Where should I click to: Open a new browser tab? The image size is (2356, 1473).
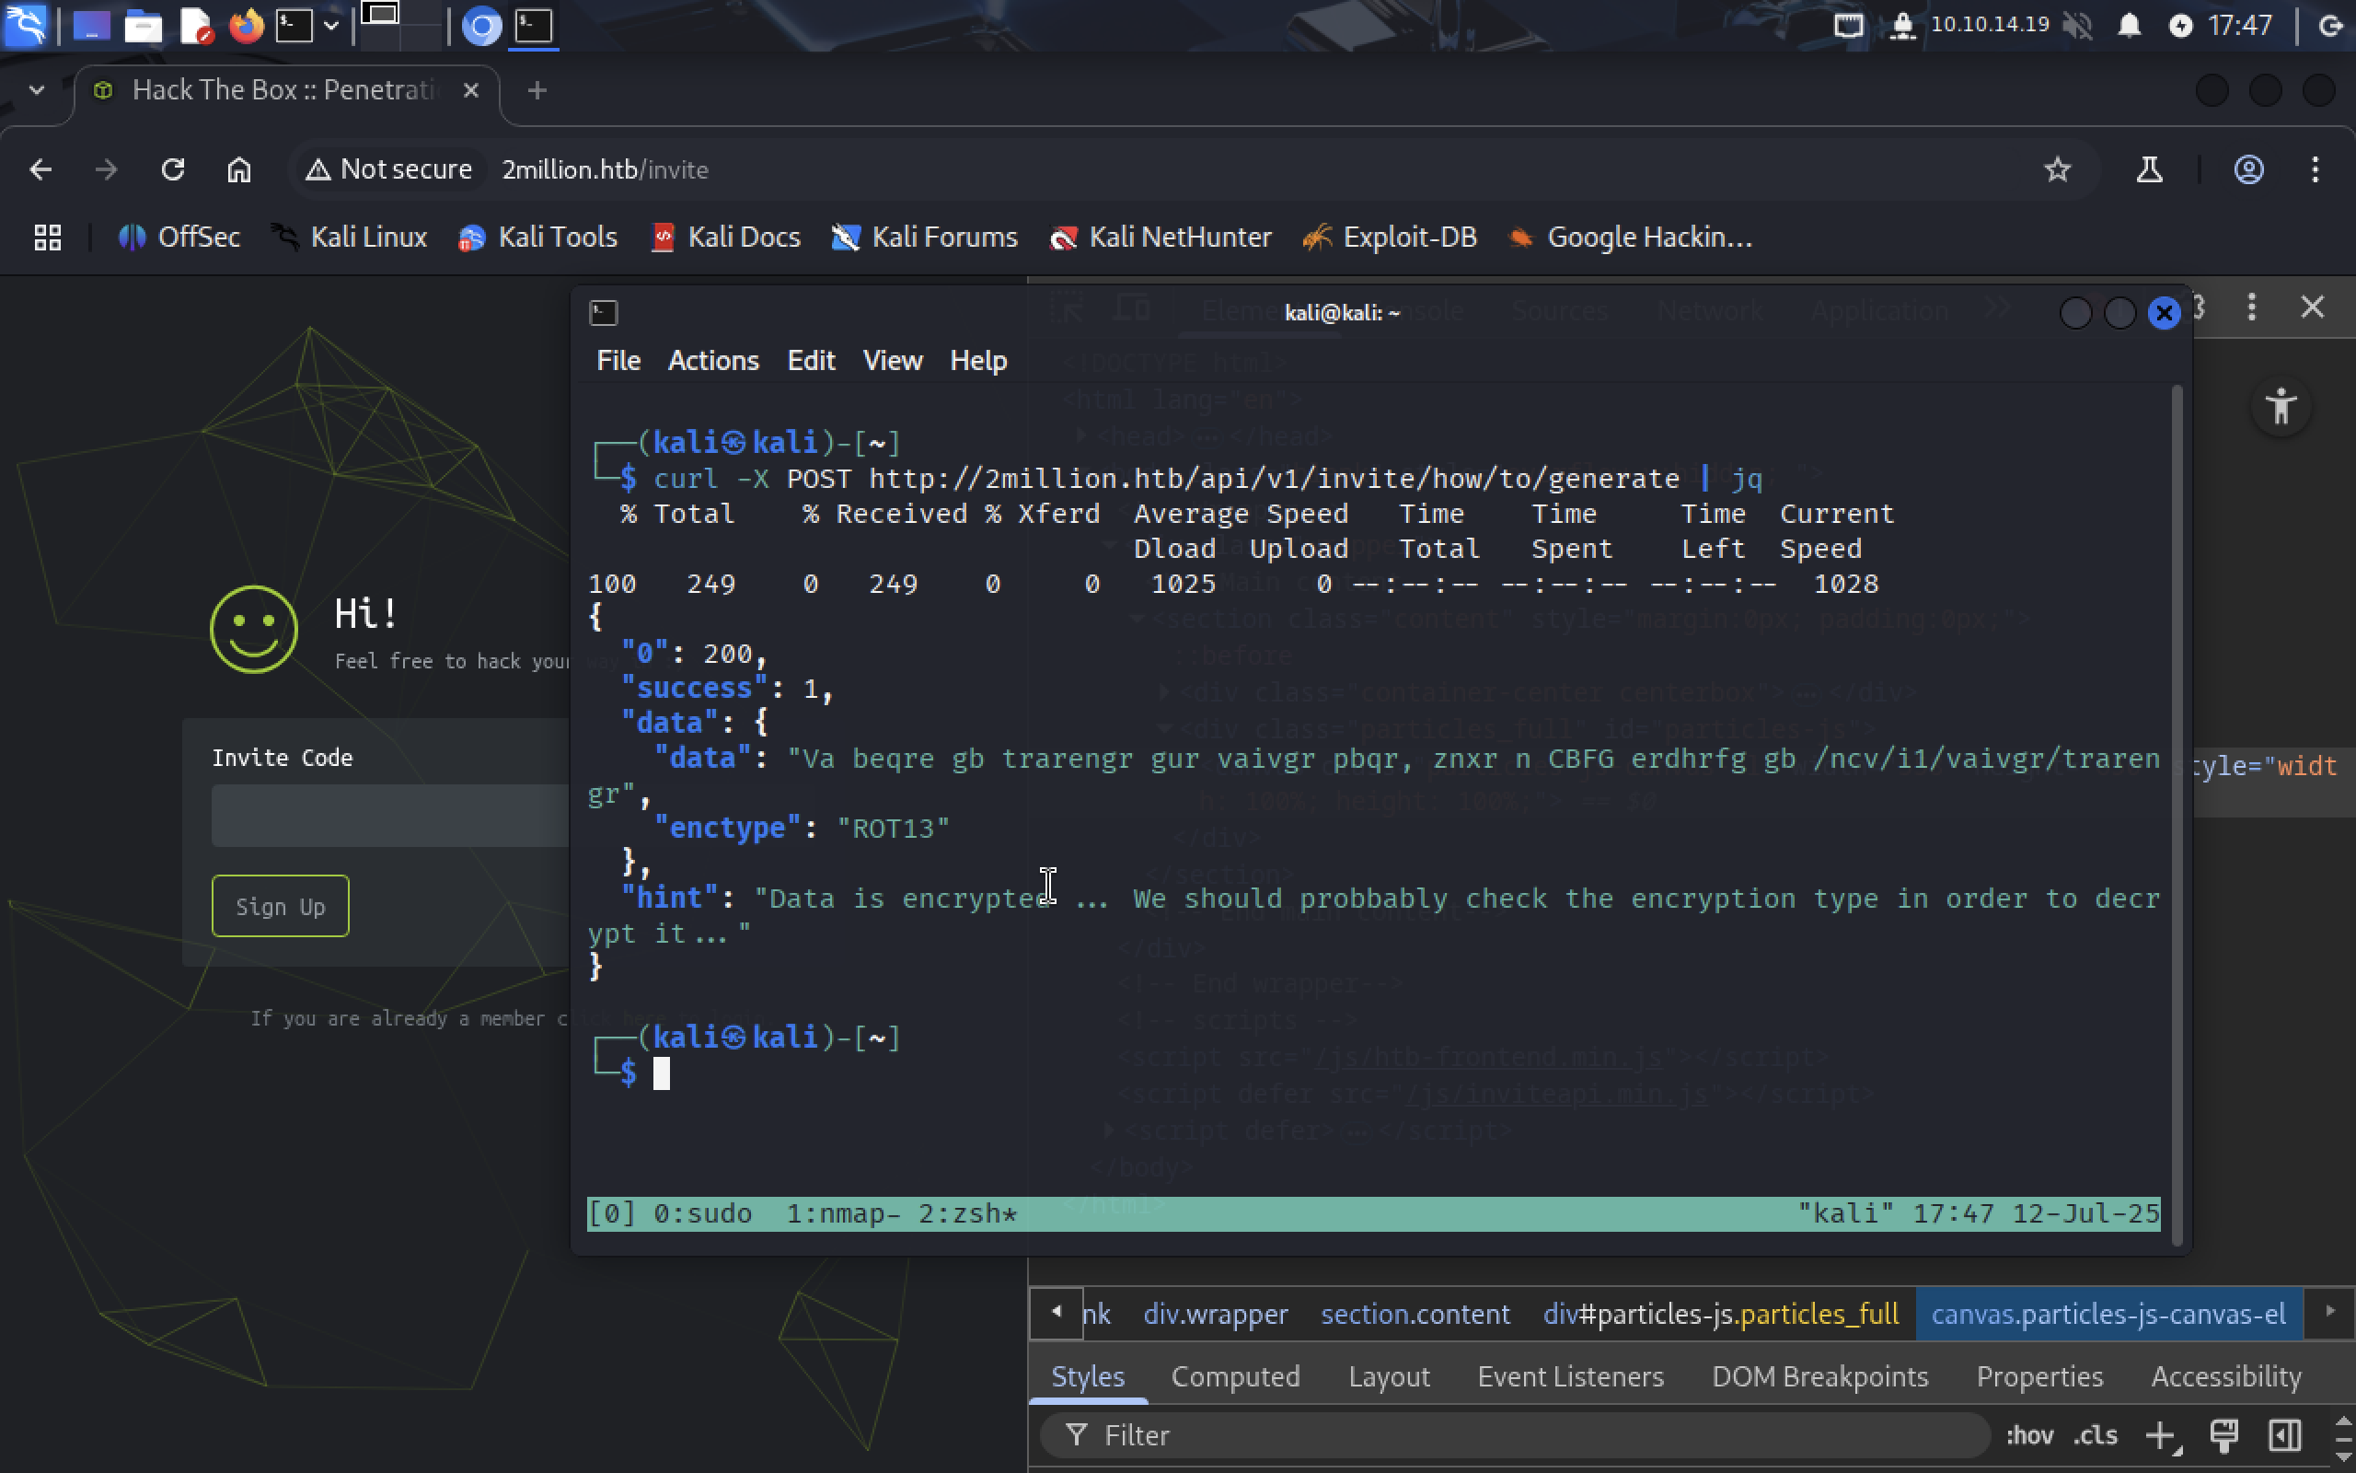pyautogui.click(x=537, y=90)
